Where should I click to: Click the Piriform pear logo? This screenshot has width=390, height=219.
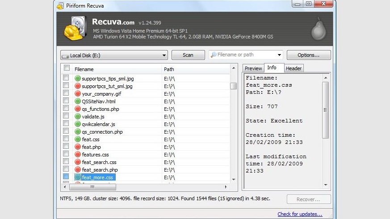point(319,29)
